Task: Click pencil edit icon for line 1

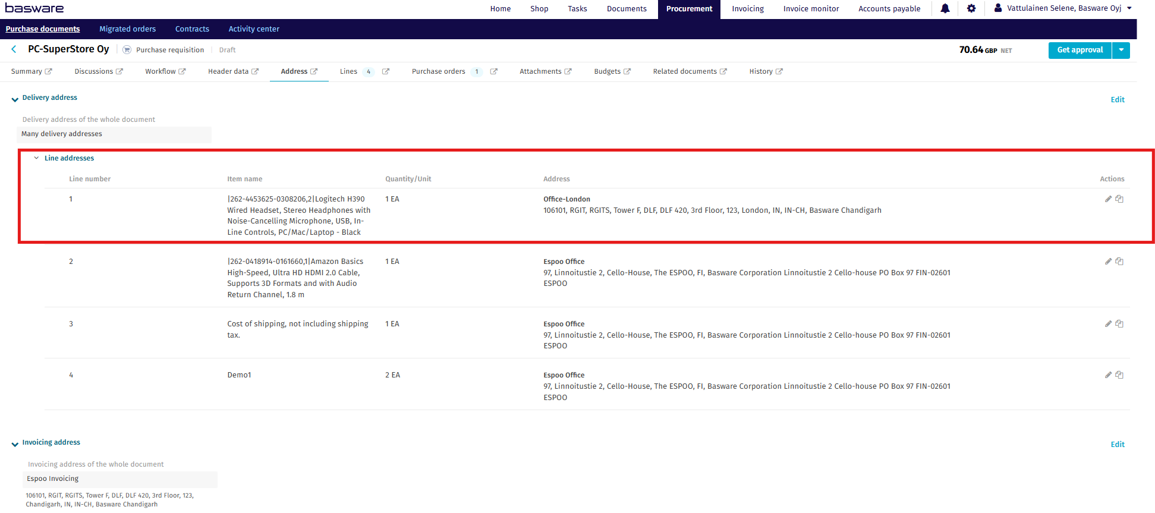Action: [x=1108, y=199]
